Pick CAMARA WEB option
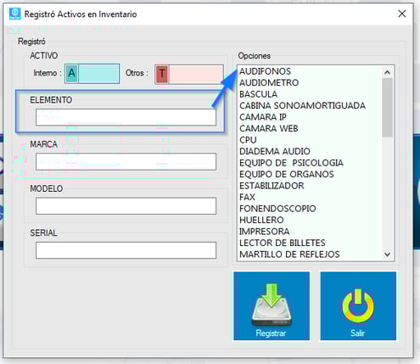Screen dimensions: 420x364 point(269,128)
